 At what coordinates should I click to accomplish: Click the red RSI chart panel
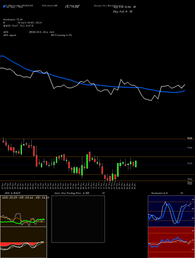coord(171,242)
